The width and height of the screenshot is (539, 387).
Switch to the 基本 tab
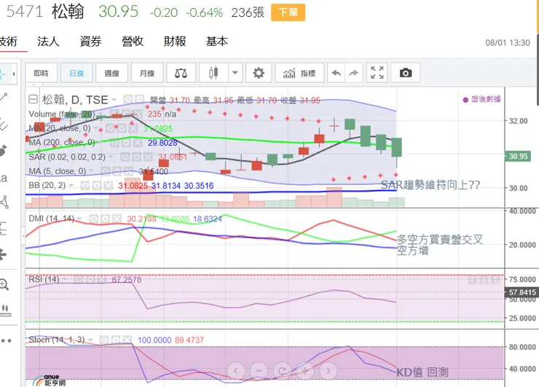coord(216,42)
